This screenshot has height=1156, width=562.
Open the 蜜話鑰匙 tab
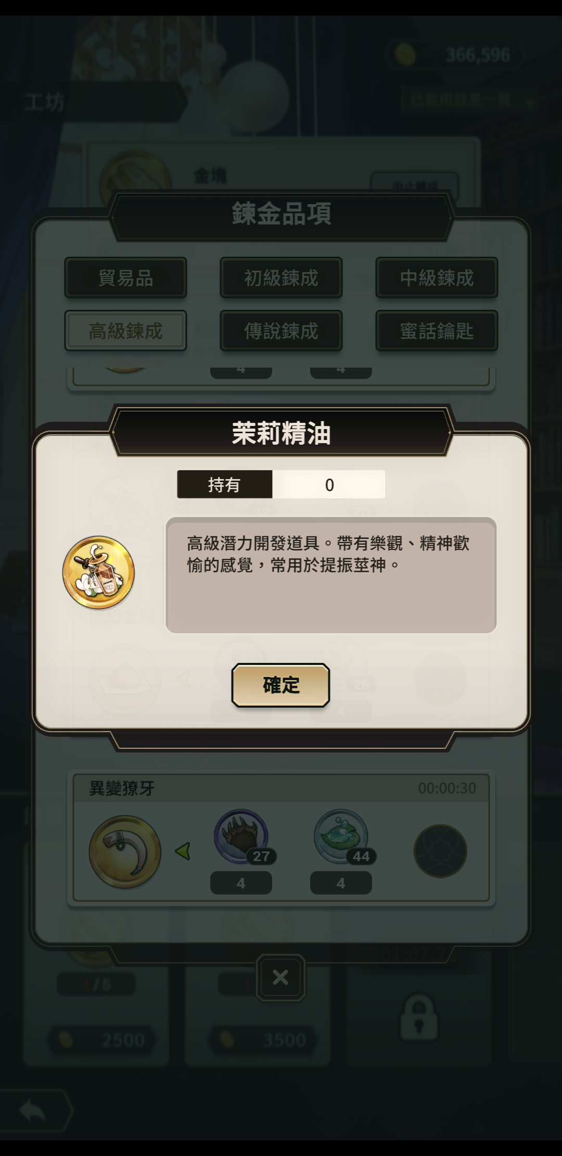[437, 331]
